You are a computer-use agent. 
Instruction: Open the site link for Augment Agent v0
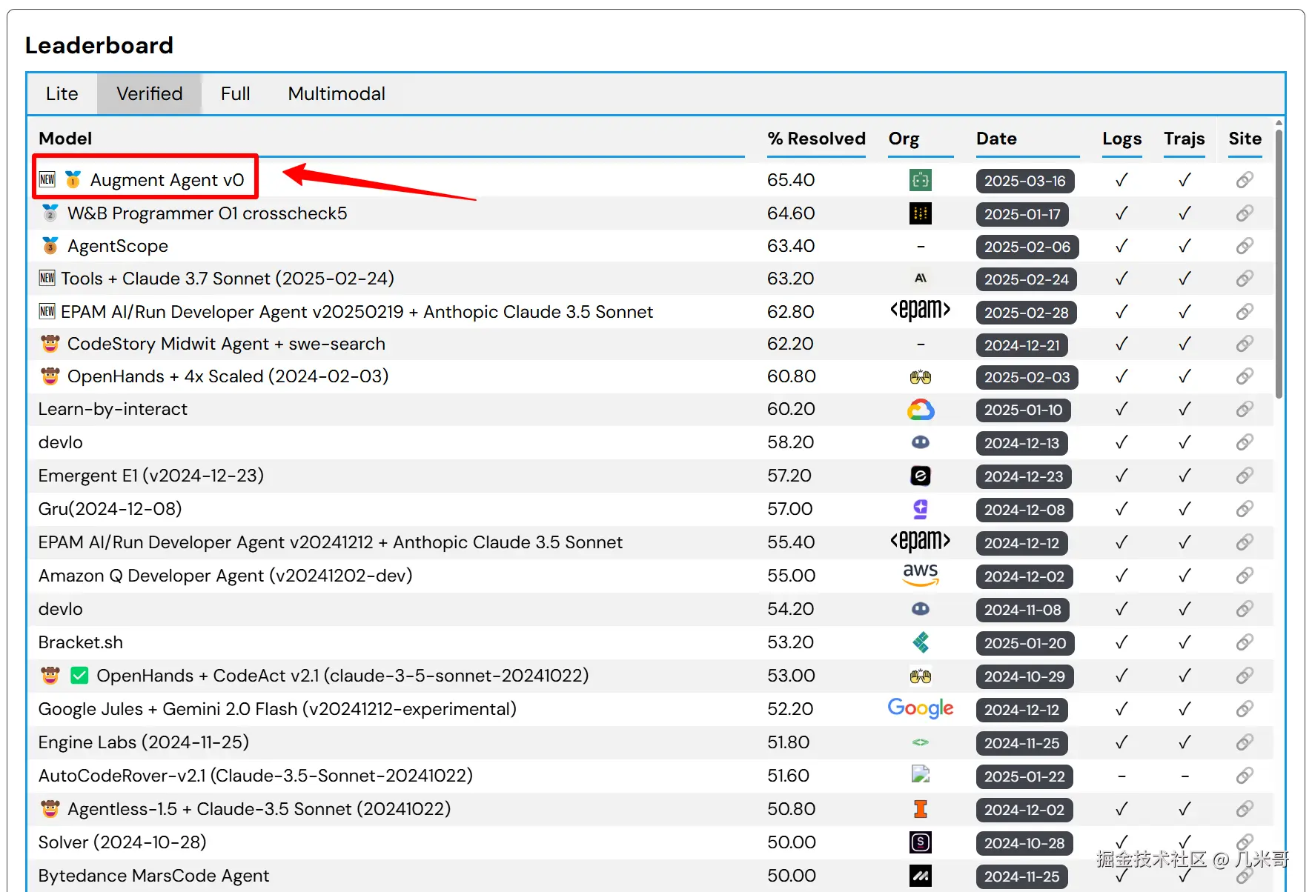tap(1245, 180)
